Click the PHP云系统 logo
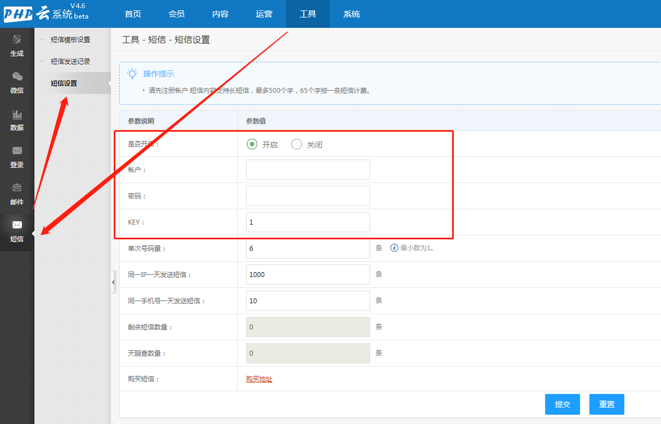 coord(46,14)
